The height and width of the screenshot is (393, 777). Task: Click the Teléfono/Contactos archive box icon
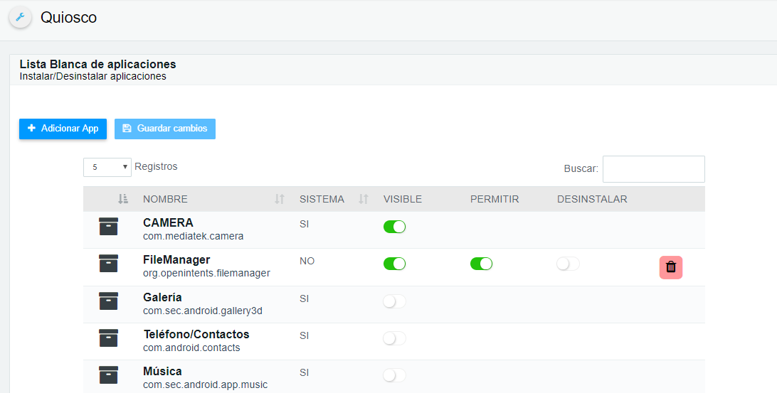tap(109, 338)
